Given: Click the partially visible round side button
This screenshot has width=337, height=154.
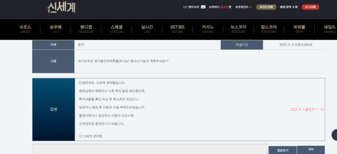Looking at the screenshot, I should pos(334,135).
